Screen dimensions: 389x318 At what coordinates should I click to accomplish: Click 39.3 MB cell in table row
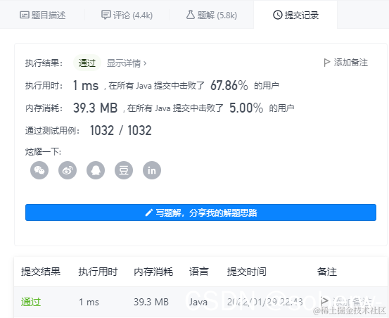[x=151, y=302]
